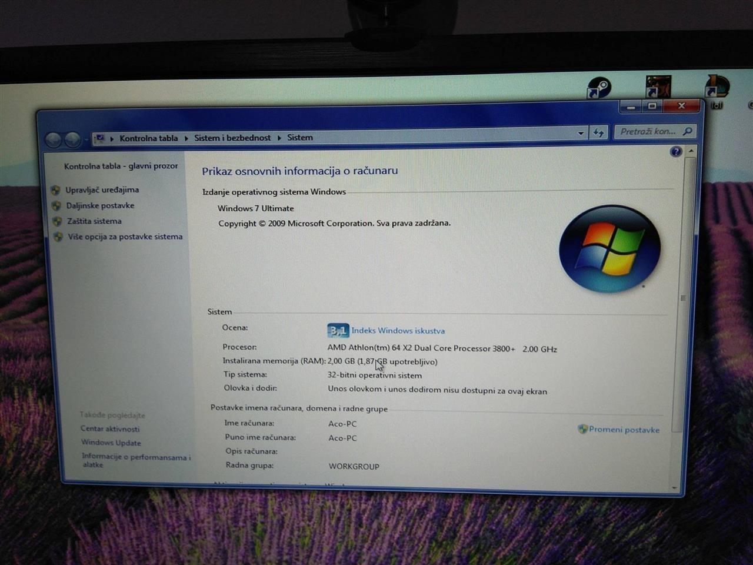Click the shield icon beside Upravljač uređajima
753x565 pixels.
[55, 190]
